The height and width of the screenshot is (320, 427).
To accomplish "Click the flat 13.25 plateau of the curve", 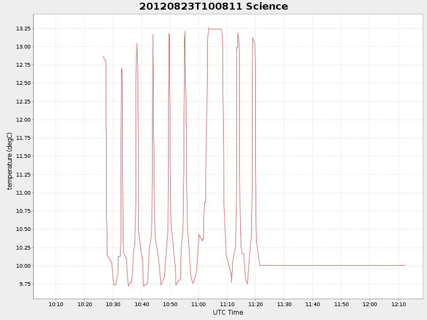I will 215,29.
